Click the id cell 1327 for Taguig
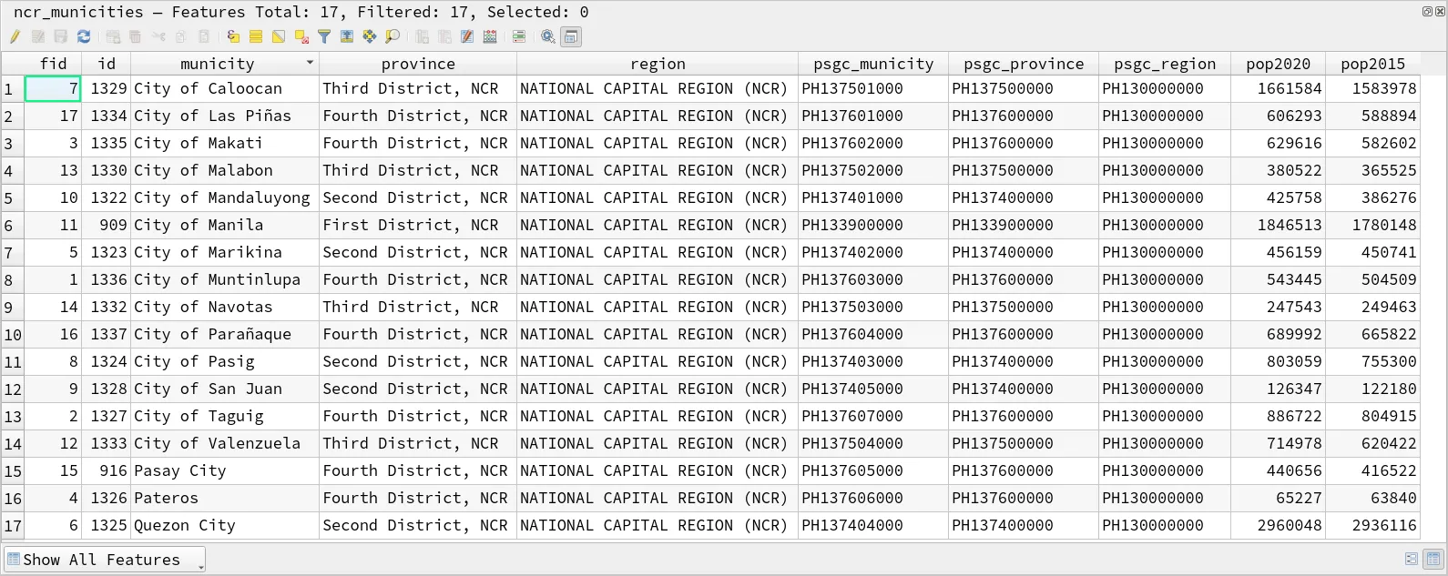1448x576 pixels. point(107,416)
